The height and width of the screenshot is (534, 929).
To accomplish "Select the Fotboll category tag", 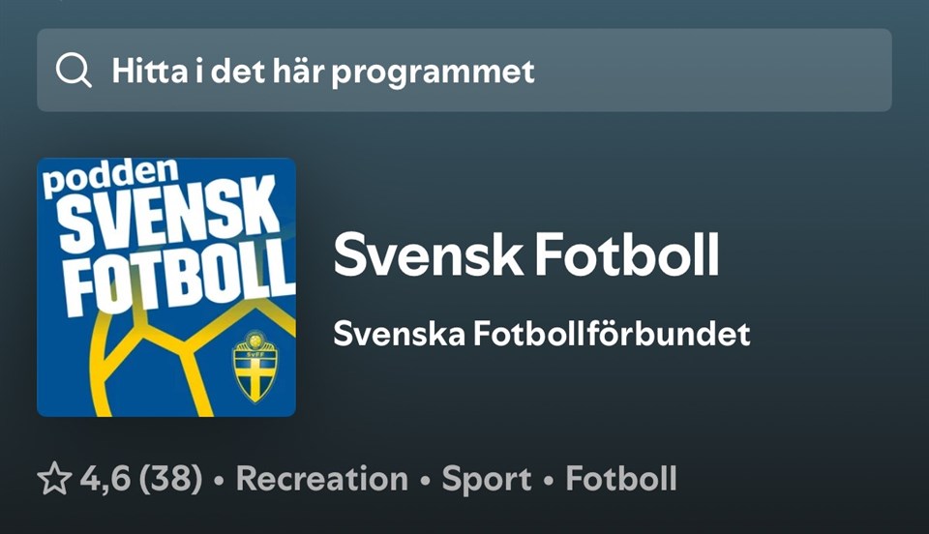I will pyautogui.click(x=621, y=478).
